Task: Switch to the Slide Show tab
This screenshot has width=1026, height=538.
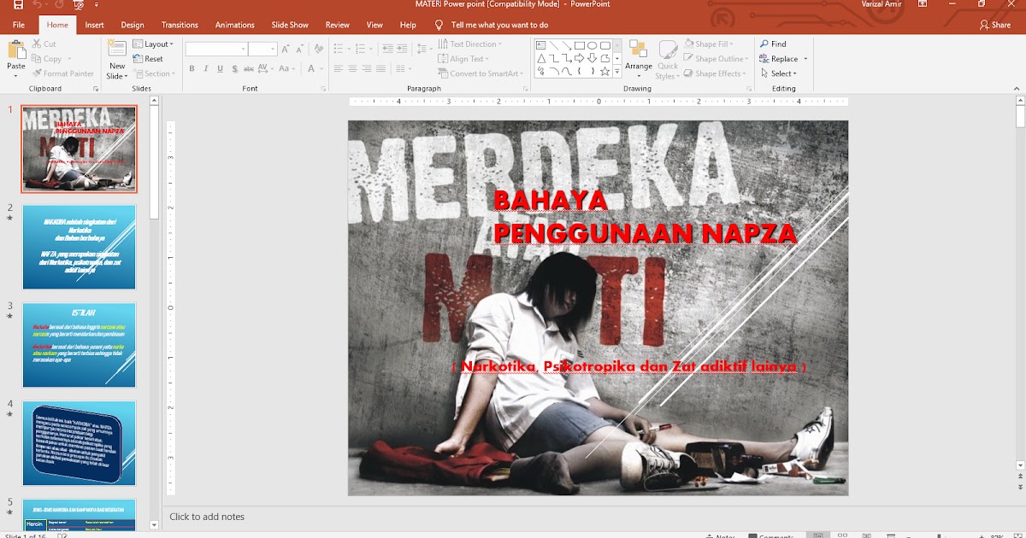Action: [x=290, y=25]
